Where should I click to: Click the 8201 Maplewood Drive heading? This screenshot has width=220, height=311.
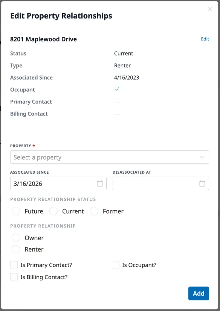tap(43, 39)
